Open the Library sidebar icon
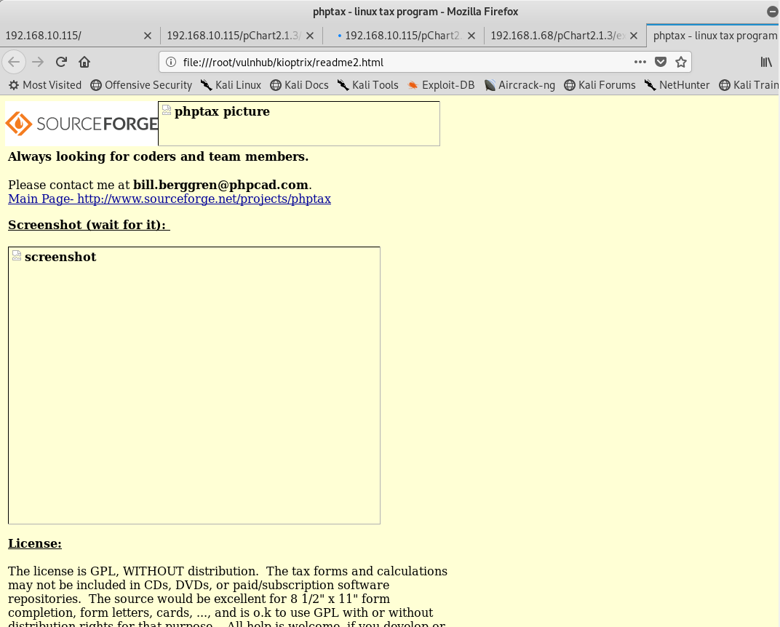The image size is (780, 627). click(x=766, y=62)
